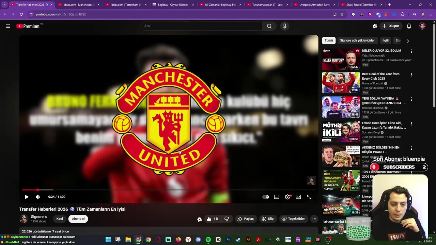Open YouTube notifications bell
The width and height of the screenshot is (436, 245).
[409, 26]
